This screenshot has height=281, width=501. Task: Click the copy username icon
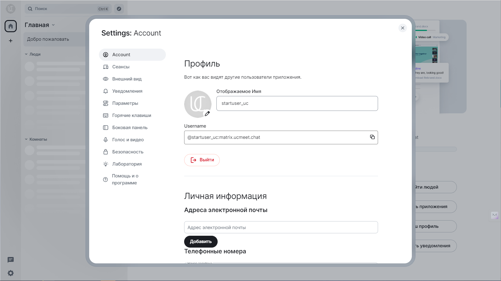(372, 137)
